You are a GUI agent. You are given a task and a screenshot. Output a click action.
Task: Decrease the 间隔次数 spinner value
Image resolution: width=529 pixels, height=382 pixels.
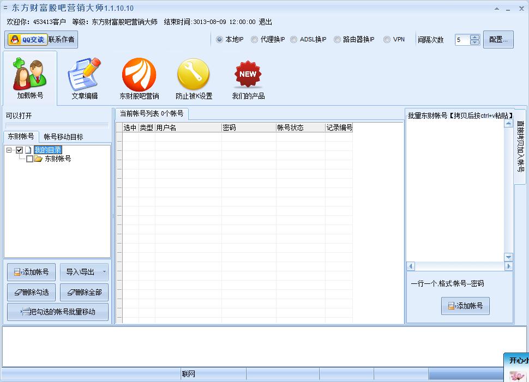pyautogui.click(x=474, y=42)
